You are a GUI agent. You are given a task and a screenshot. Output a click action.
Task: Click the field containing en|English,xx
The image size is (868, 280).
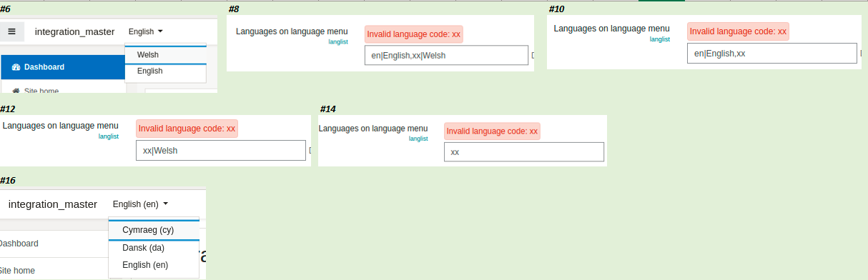click(772, 54)
